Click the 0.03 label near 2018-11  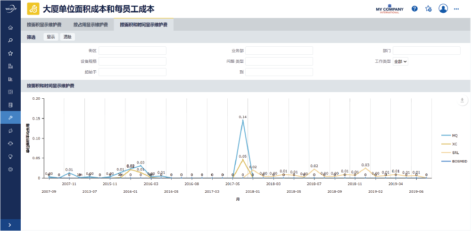point(365,165)
